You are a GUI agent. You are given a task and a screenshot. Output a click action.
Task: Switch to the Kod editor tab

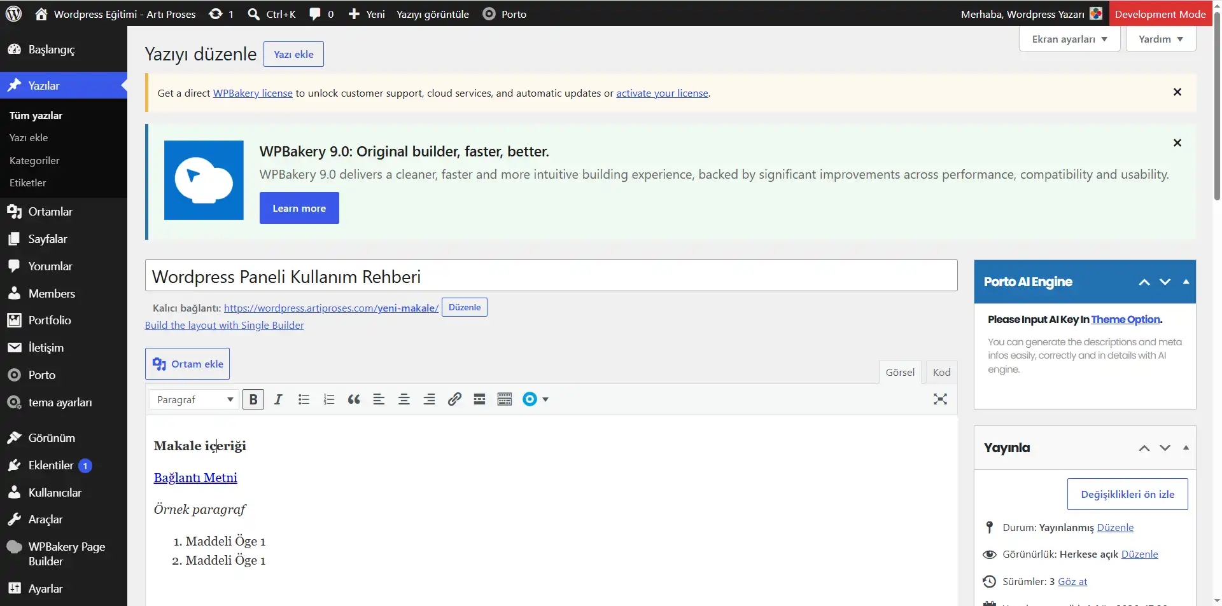click(941, 372)
